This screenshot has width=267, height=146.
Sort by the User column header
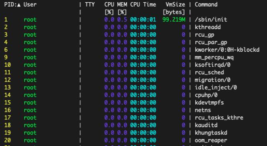coord(30,5)
